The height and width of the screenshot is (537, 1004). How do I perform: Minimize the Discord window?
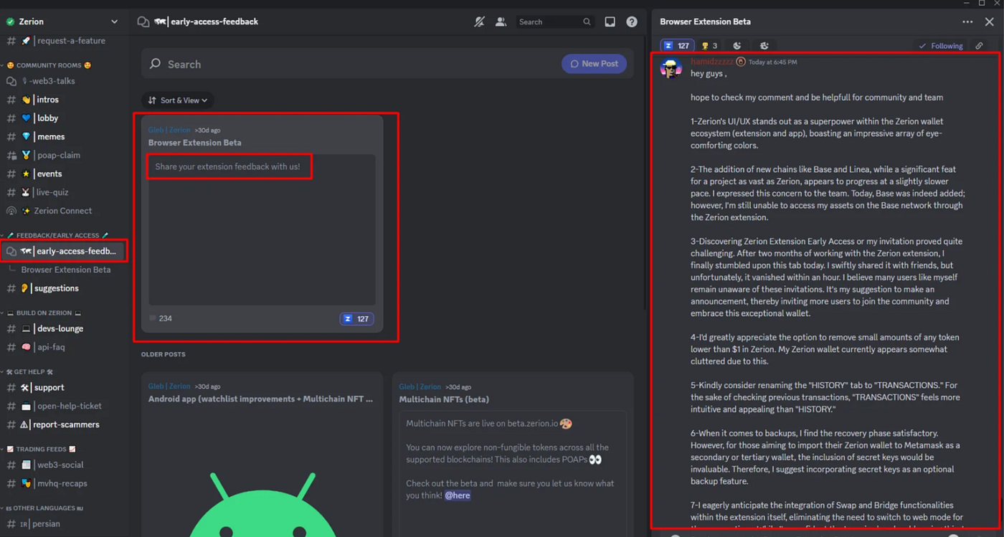coord(966,4)
